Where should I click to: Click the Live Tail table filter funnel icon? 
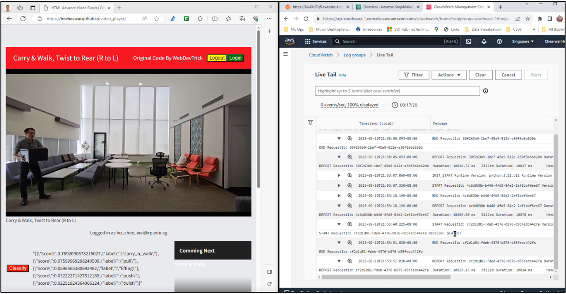310,123
